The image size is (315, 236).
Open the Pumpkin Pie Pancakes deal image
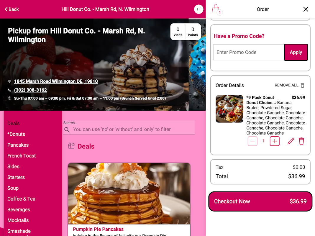pos(129,194)
